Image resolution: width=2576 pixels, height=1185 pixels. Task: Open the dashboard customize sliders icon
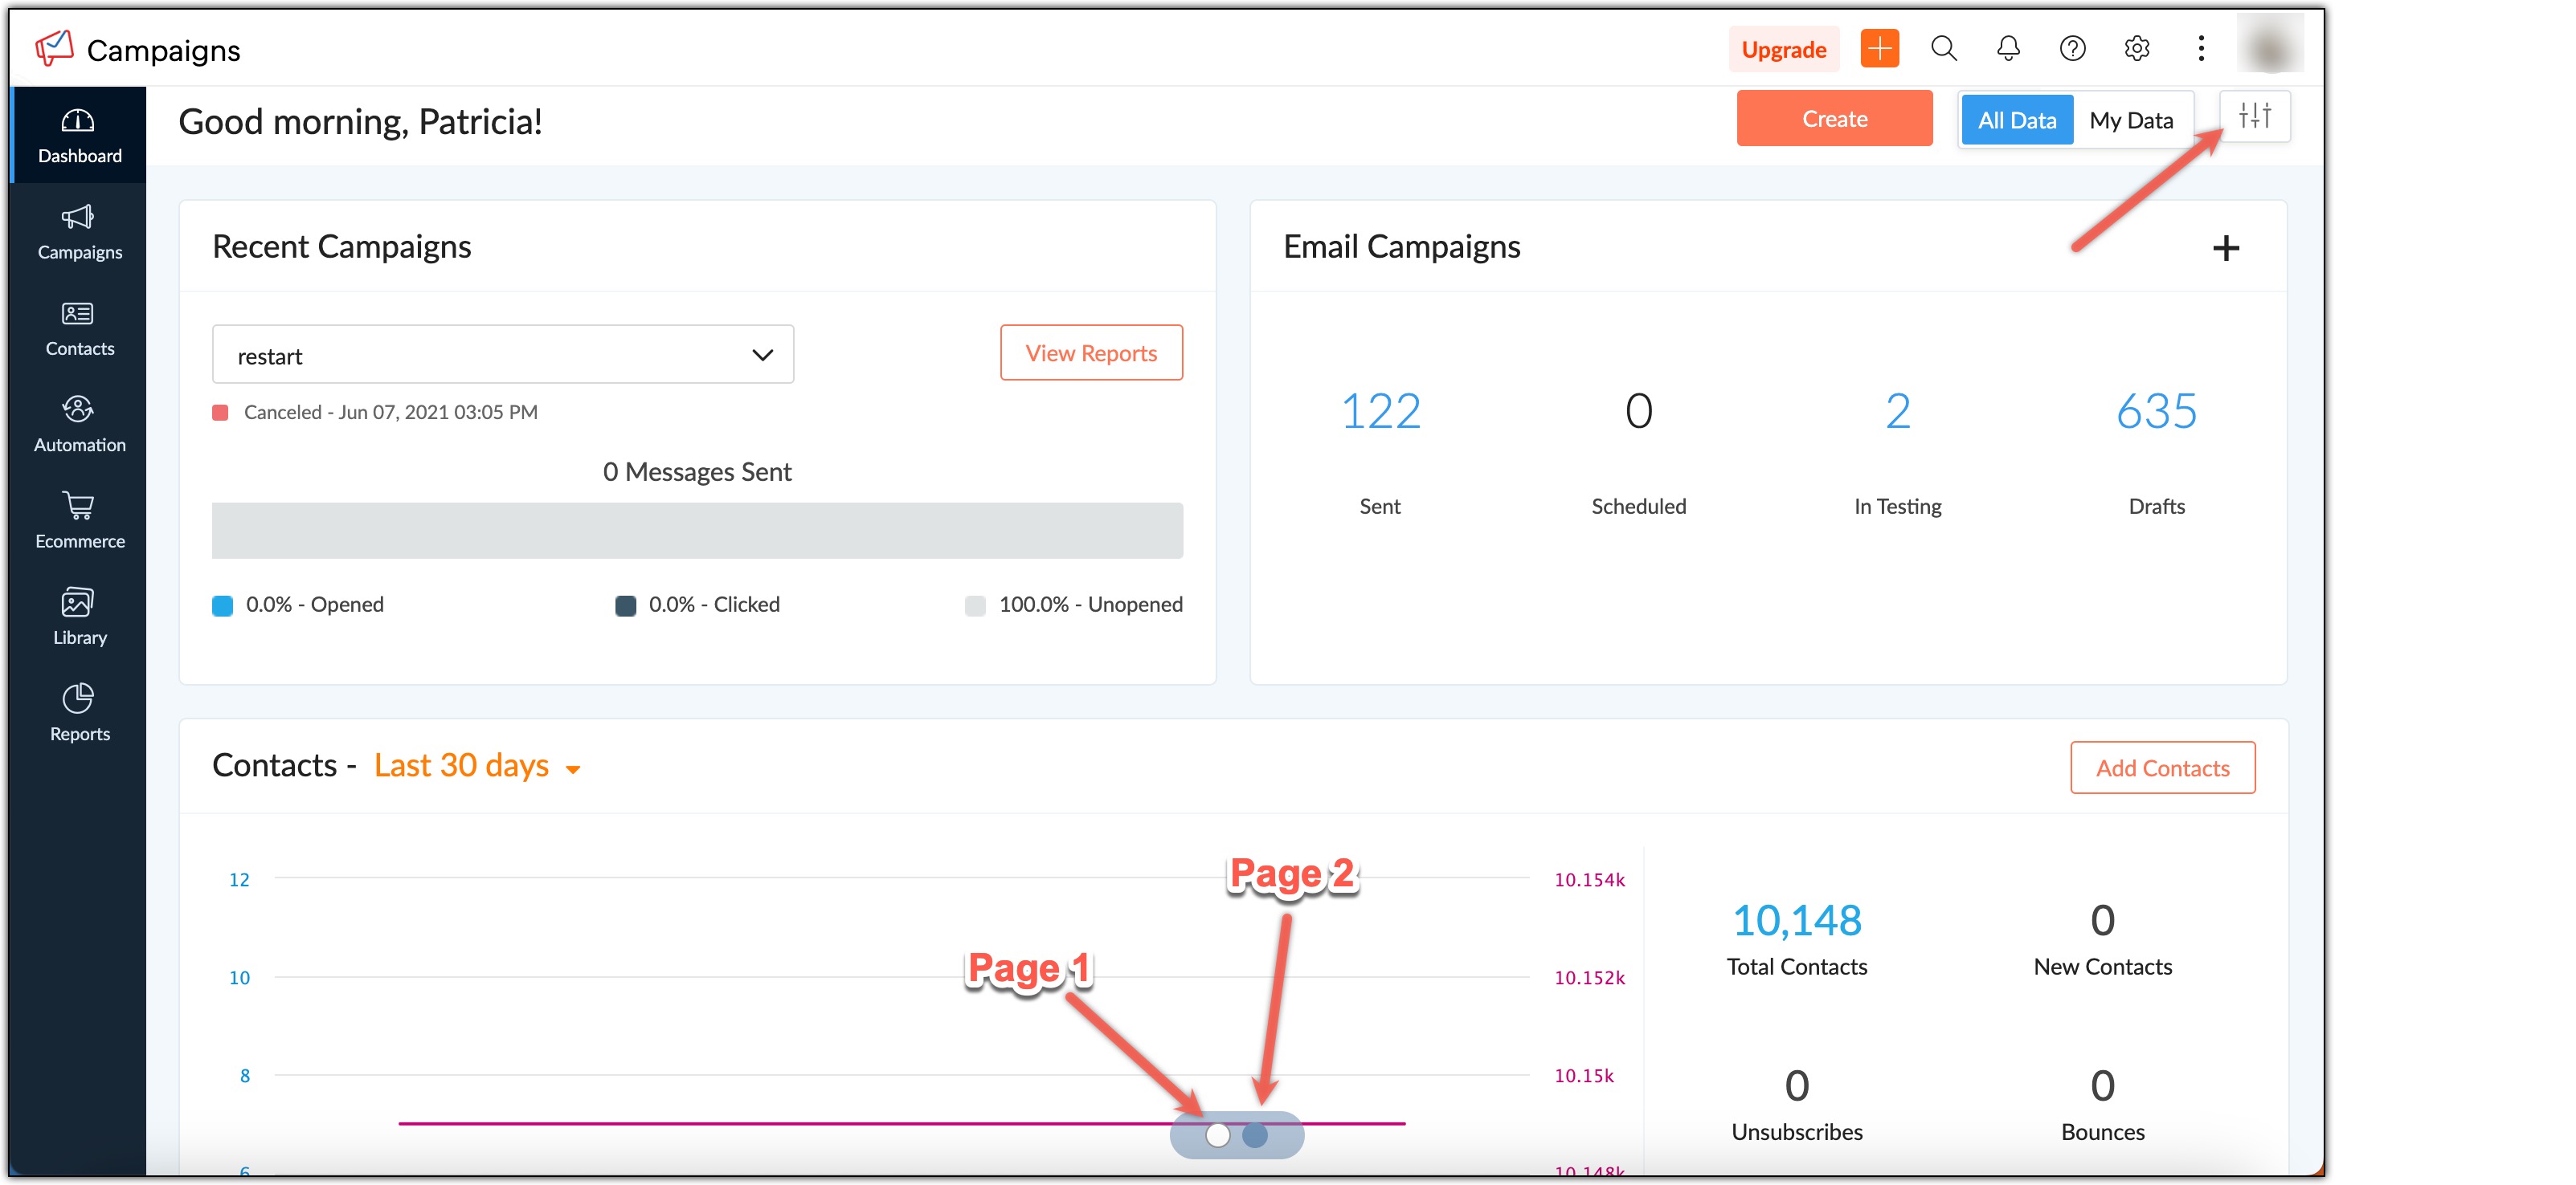(2254, 117)
